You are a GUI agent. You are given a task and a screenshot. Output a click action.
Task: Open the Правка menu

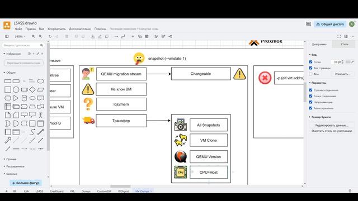click(31, 29)
